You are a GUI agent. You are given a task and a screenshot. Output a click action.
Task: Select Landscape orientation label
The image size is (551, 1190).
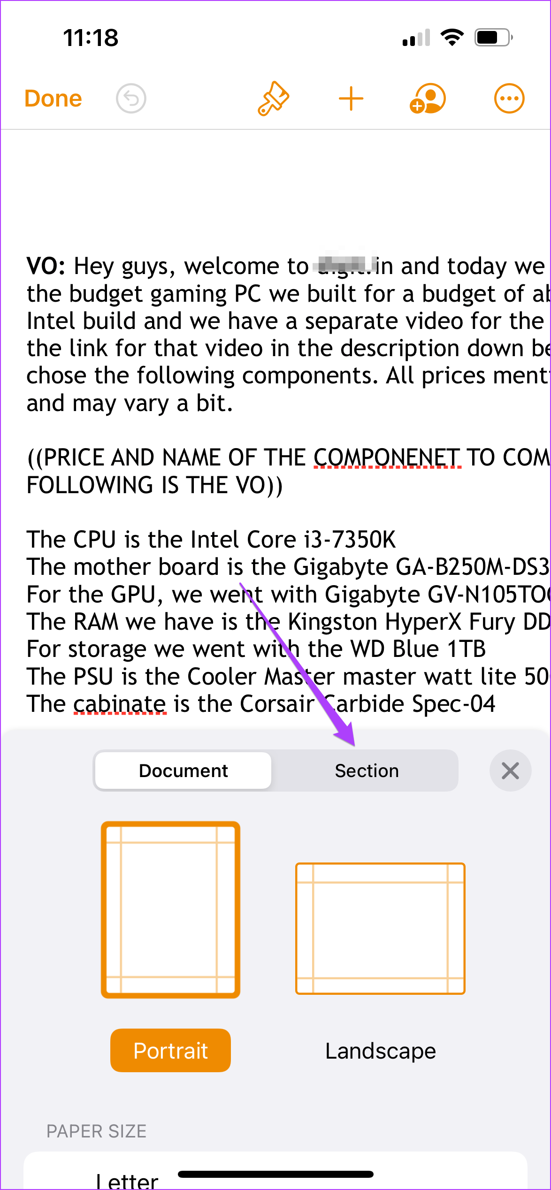[x=381, y=1051]
